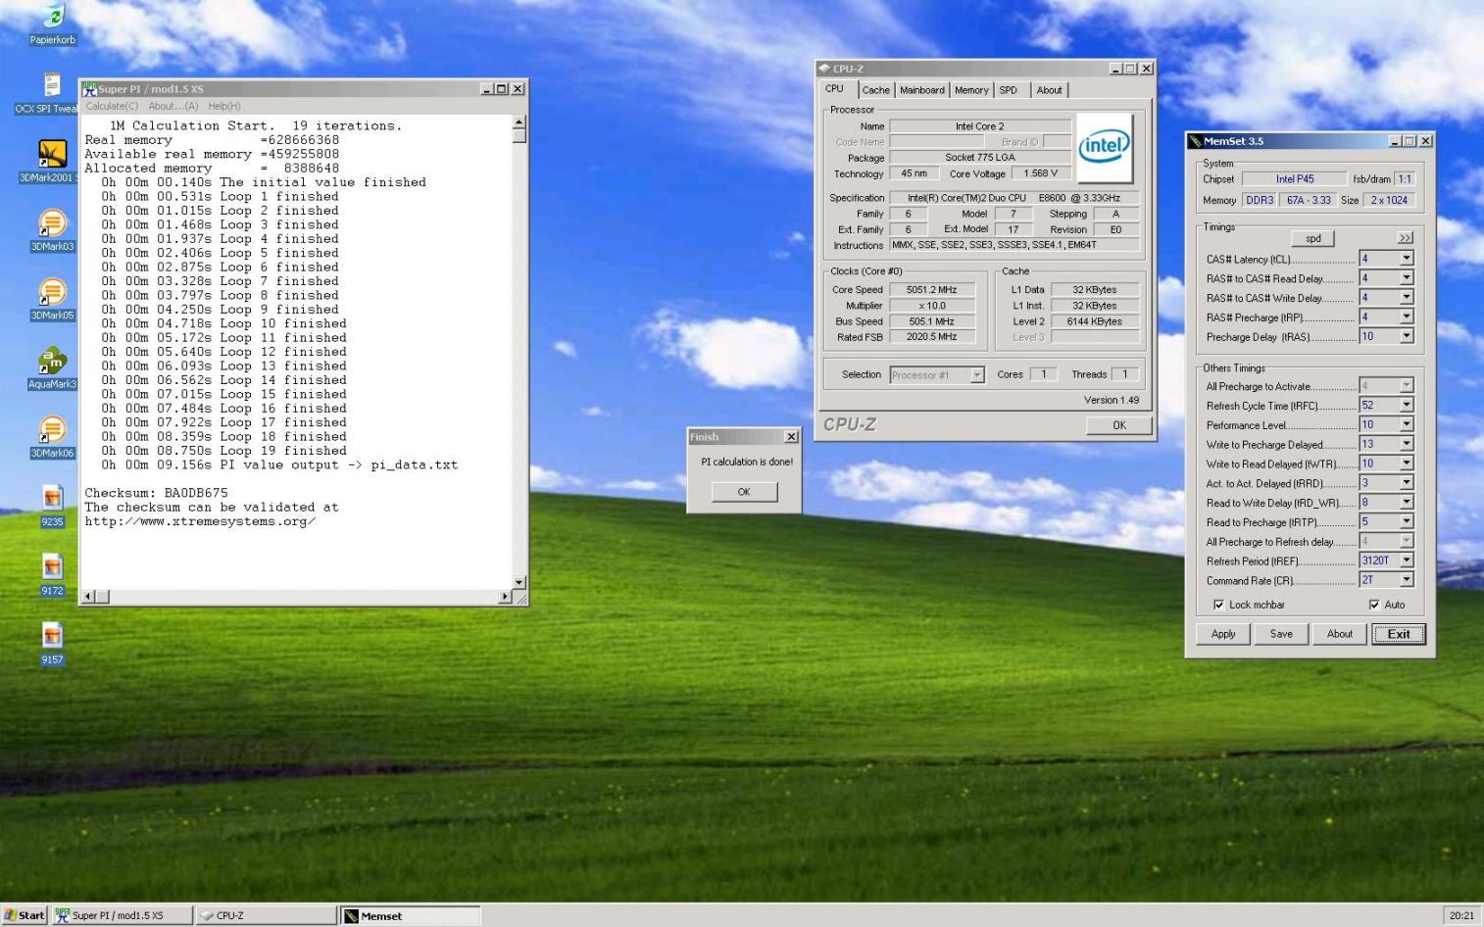Switch to CPU-Z in the taskbar
The width and height of the screenshot is (1484, 927).
click(267, 915)
